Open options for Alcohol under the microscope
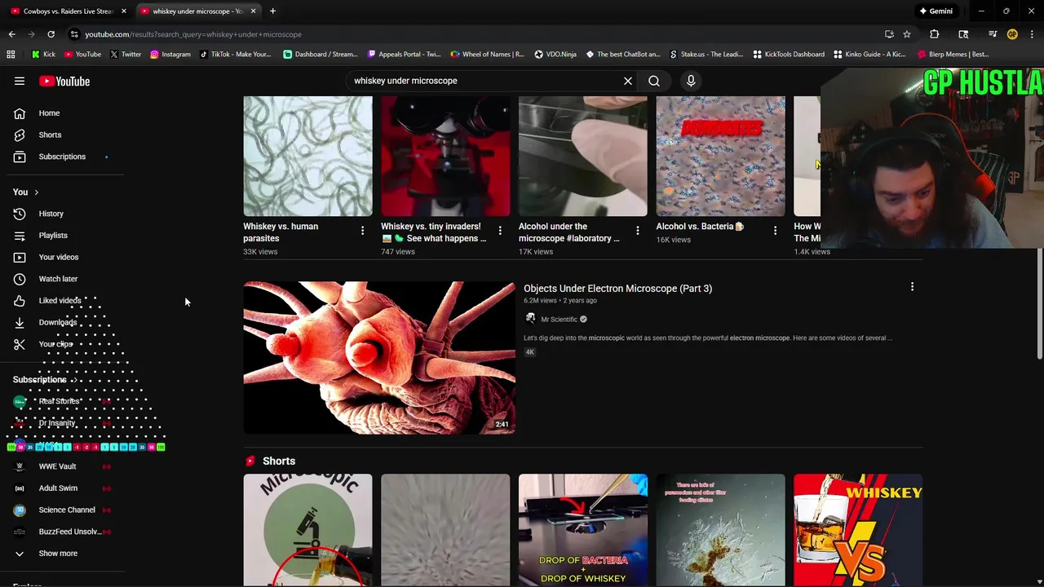This screenshot has width=1044, height=587. point(638,231)
